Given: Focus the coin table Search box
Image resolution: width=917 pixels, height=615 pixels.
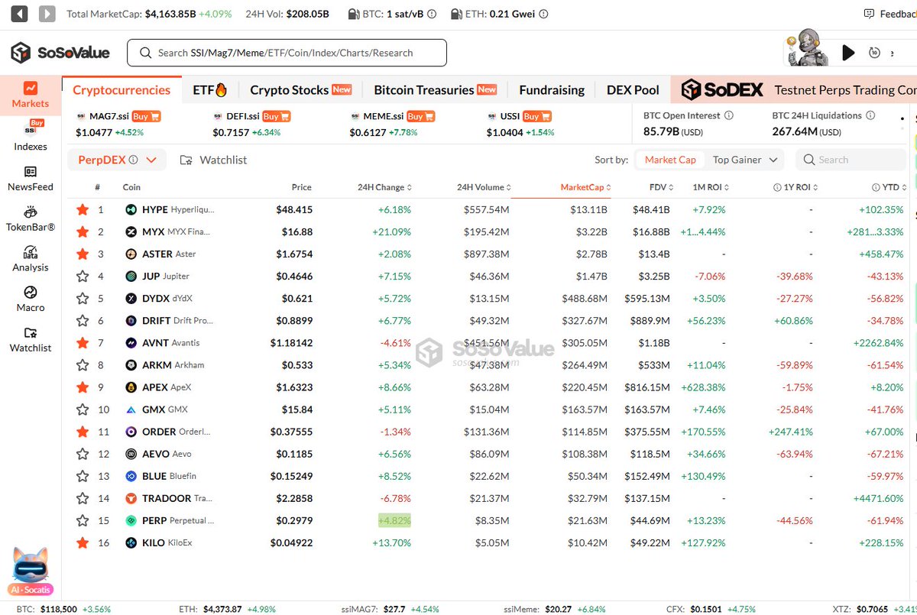Looking at the screenshot, I should (x=851, y=160).
